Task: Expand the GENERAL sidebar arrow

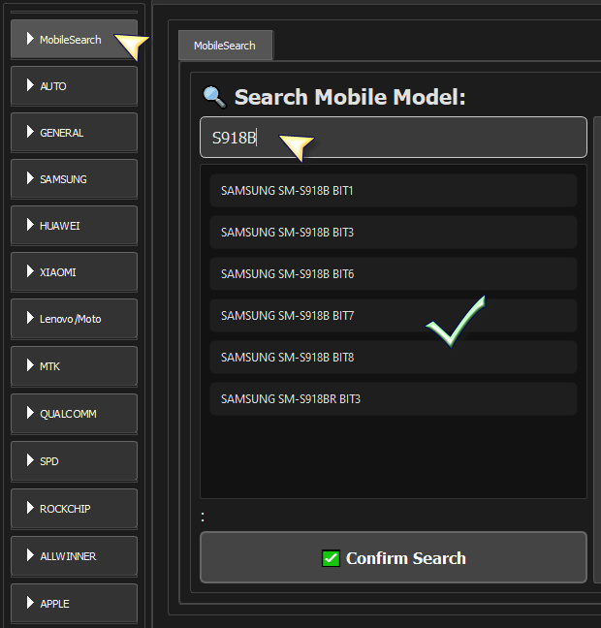Action: (30, 132)
